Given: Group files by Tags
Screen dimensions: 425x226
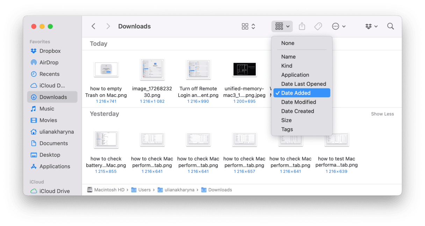Looking at the screenshot, I should click(x=302, y=129).
